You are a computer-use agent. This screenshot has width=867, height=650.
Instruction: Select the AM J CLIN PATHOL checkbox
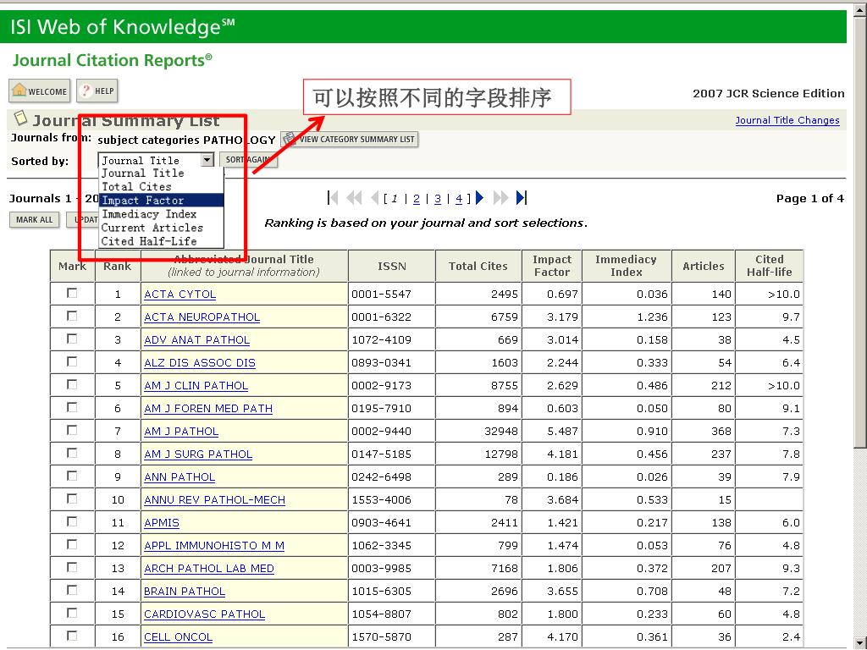click(72, 385)
